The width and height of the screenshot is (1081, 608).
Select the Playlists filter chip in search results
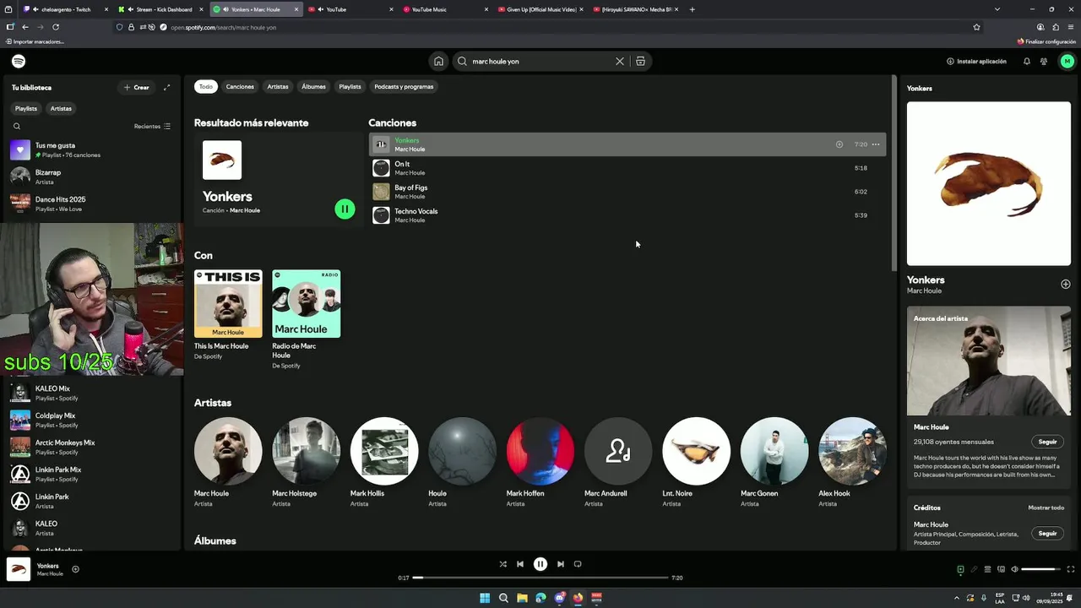point(350,86)
